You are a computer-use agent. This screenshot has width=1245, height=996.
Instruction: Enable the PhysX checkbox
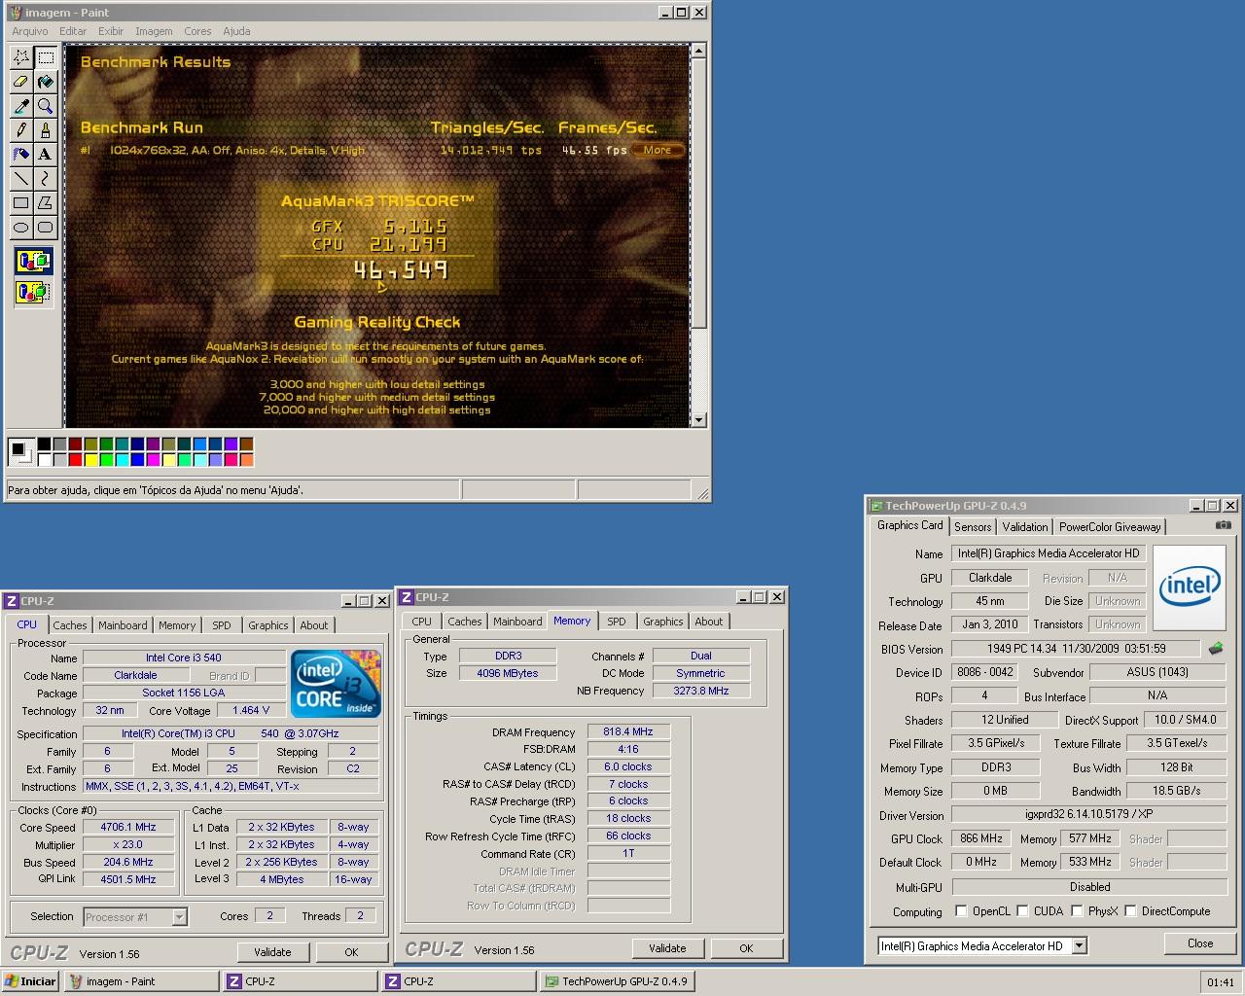pos(1077,911)
